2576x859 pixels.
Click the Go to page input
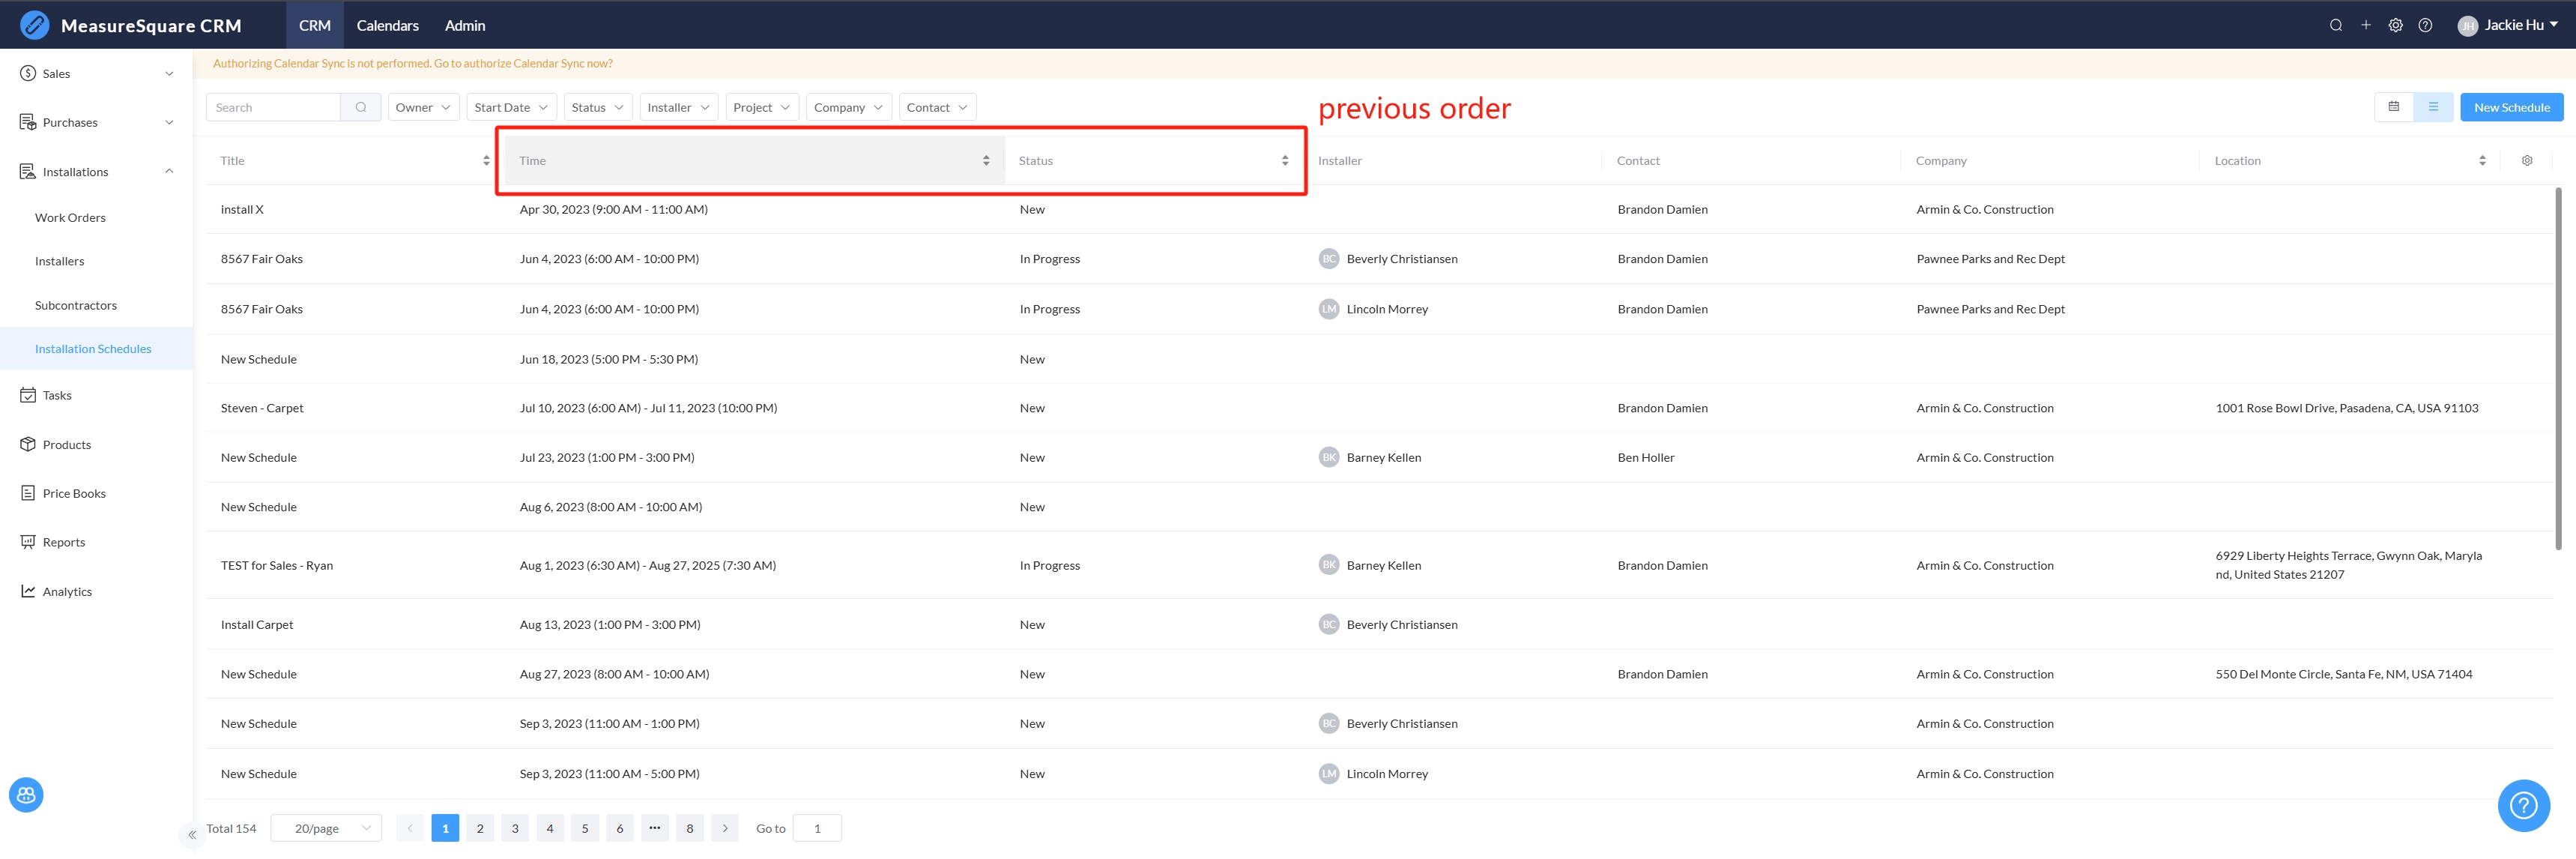point(816,828)
